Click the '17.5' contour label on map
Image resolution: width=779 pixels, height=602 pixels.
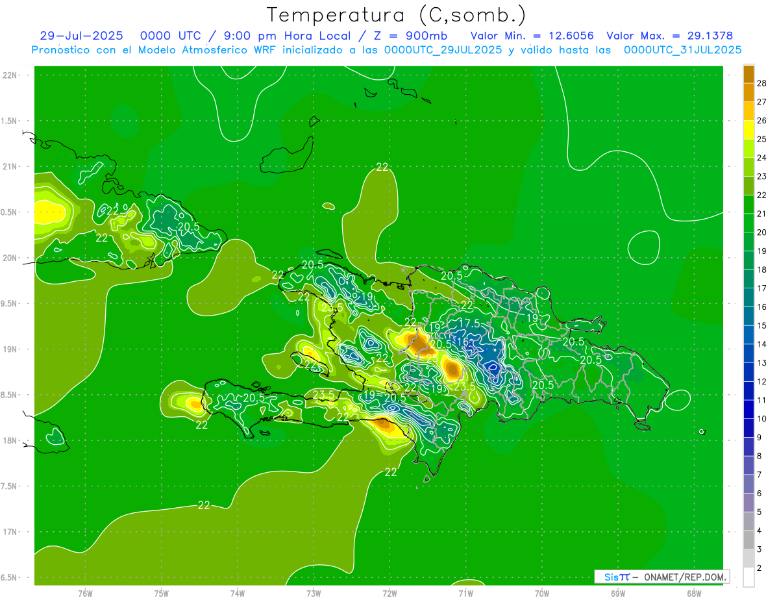(469, 323)
